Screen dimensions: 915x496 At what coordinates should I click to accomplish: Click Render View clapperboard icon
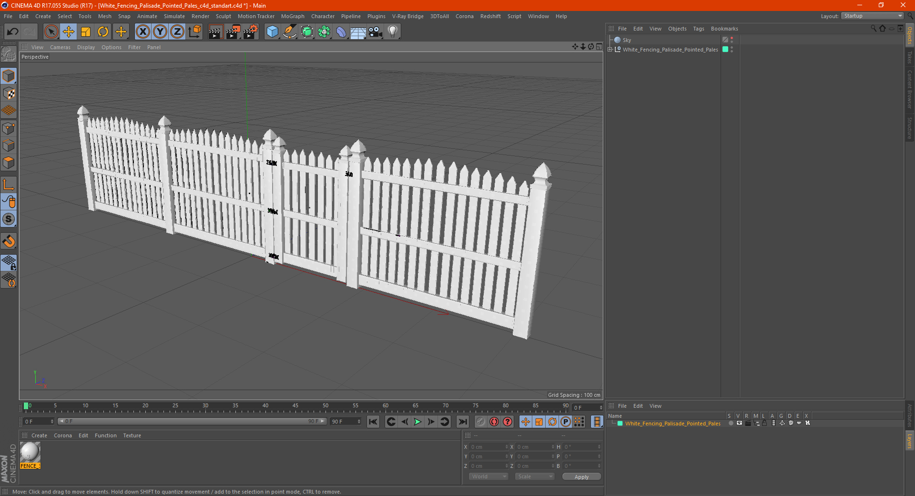[215, 32]
